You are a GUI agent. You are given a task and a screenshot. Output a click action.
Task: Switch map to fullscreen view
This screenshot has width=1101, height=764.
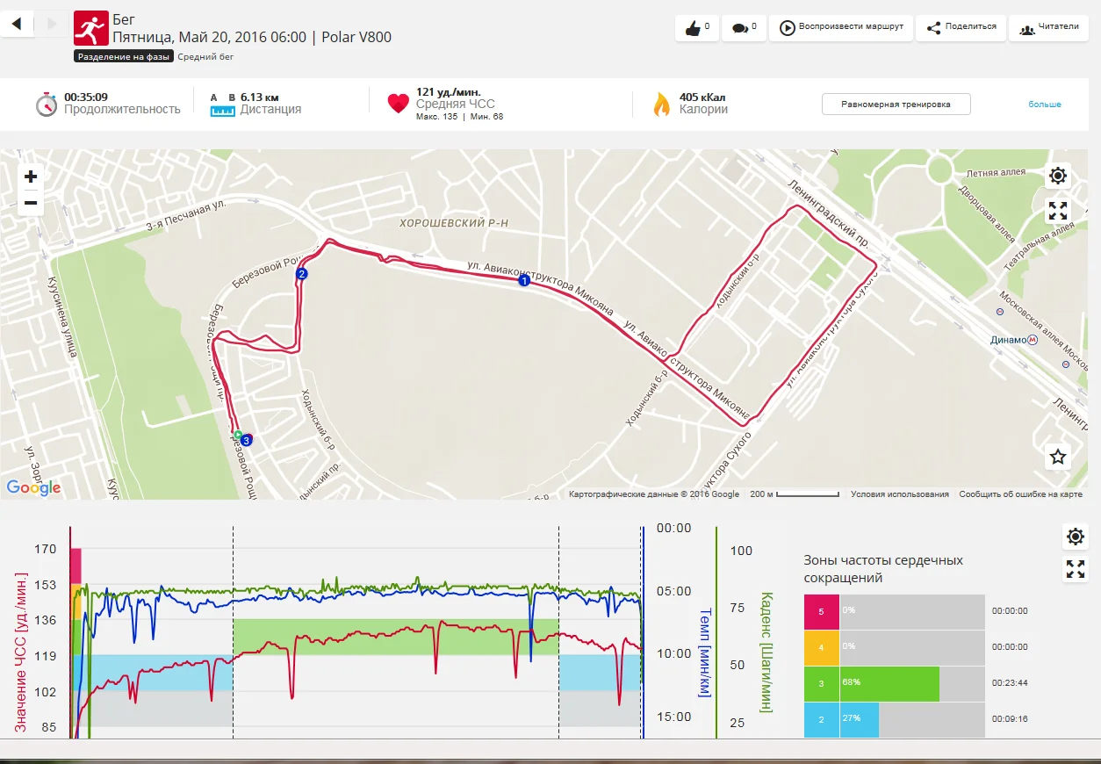pyautogui.click(x=1058, y=211)
